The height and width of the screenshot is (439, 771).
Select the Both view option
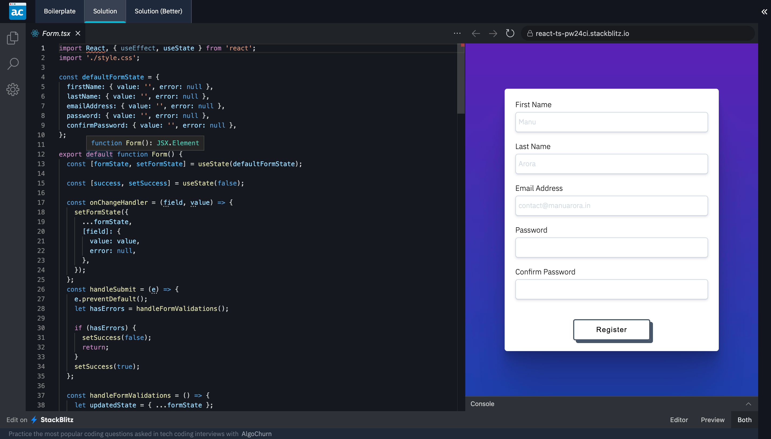click(744, 420)
